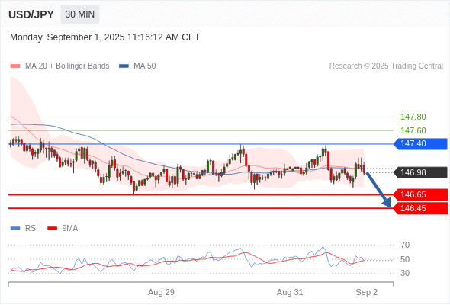Click the Aug 31 date axis label
Viewport: 450px width, 305px height.
tap(290, 292)
